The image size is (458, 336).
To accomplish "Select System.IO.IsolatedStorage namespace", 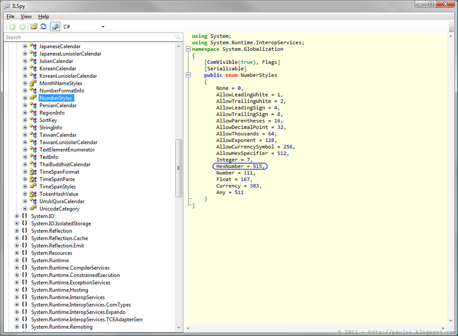I will click(61, 223).
